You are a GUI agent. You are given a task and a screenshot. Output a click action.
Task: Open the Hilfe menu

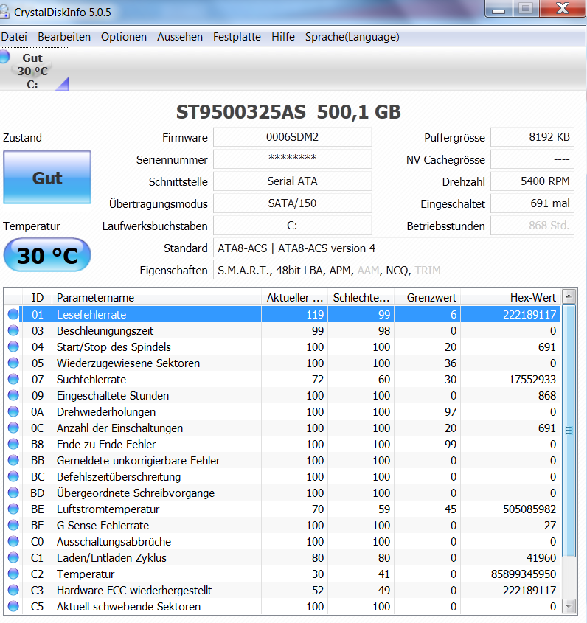point(283,37)
